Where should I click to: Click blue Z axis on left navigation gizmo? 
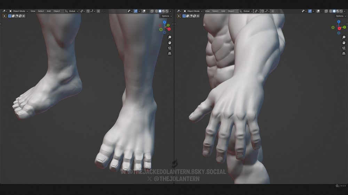[x=165, y=22]
